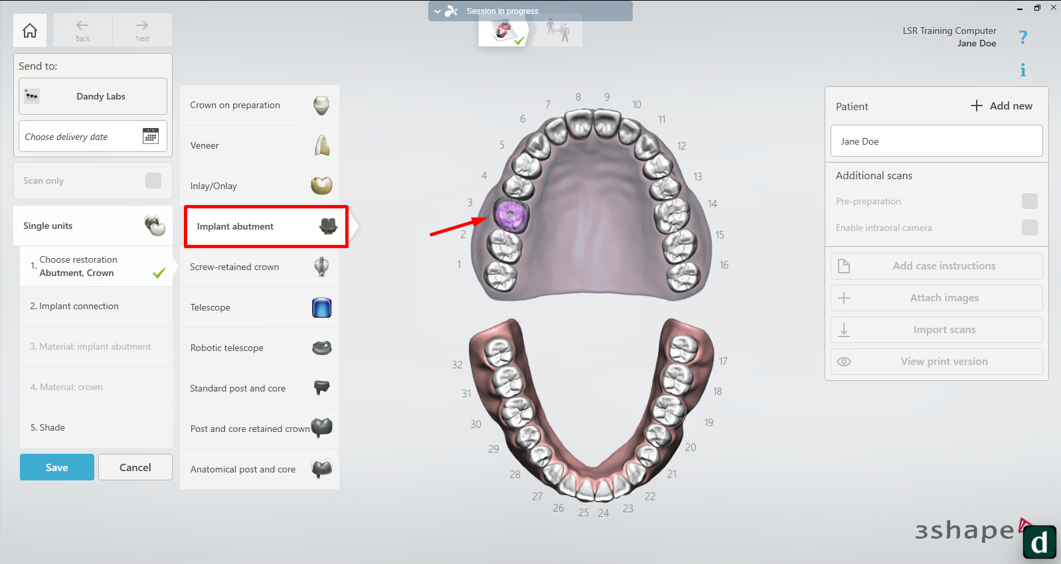Toggle the Scan only checkbox

pos(153,180)
